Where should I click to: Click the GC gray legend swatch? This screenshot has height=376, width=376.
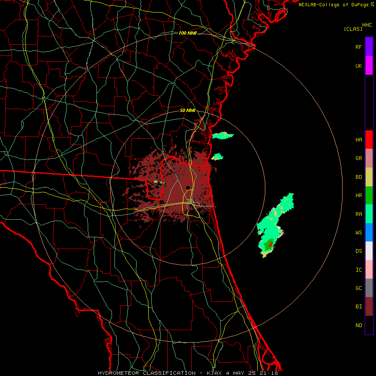click(x=369, y=288)
